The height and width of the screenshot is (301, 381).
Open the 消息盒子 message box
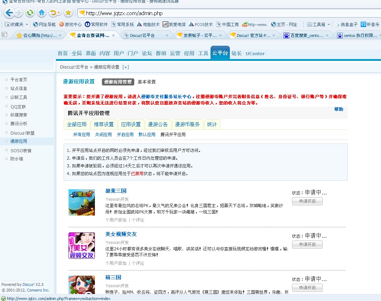coord(347,25)
